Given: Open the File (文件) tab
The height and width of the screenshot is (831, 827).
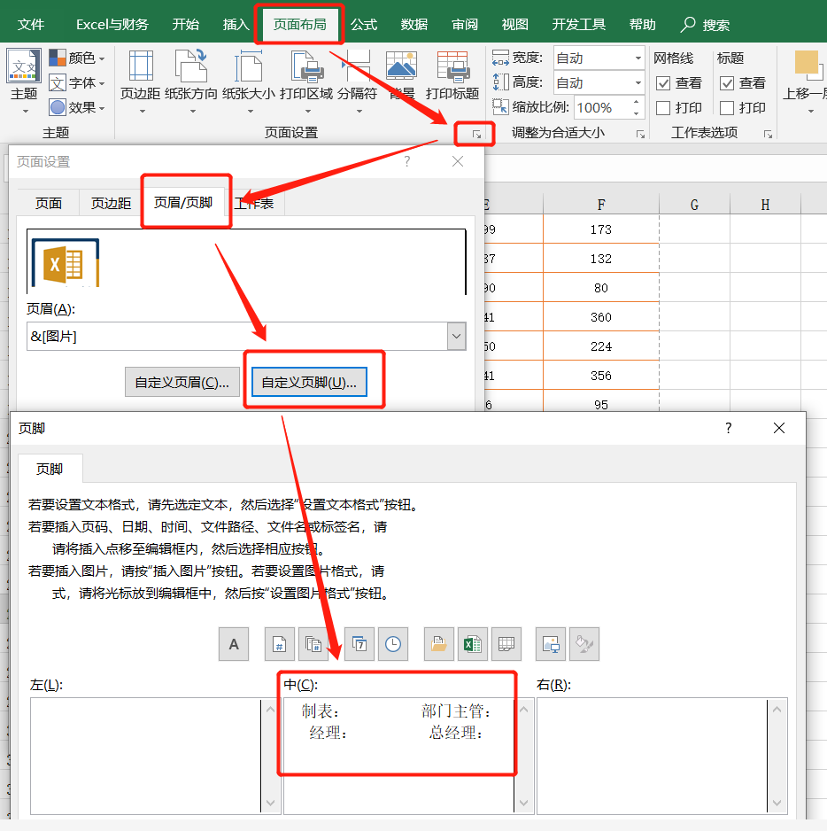Looking at the screenshot, I should pos(31,25).
